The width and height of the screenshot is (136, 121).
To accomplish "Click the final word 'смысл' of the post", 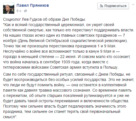I will (x=9, y=117).
